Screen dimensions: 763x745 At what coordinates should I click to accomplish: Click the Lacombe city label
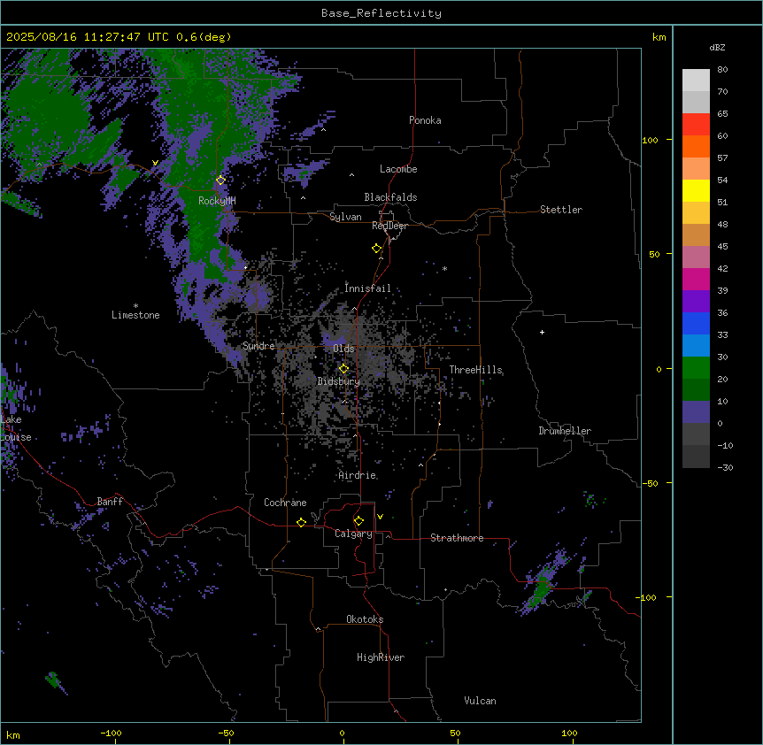coord(398,169)
